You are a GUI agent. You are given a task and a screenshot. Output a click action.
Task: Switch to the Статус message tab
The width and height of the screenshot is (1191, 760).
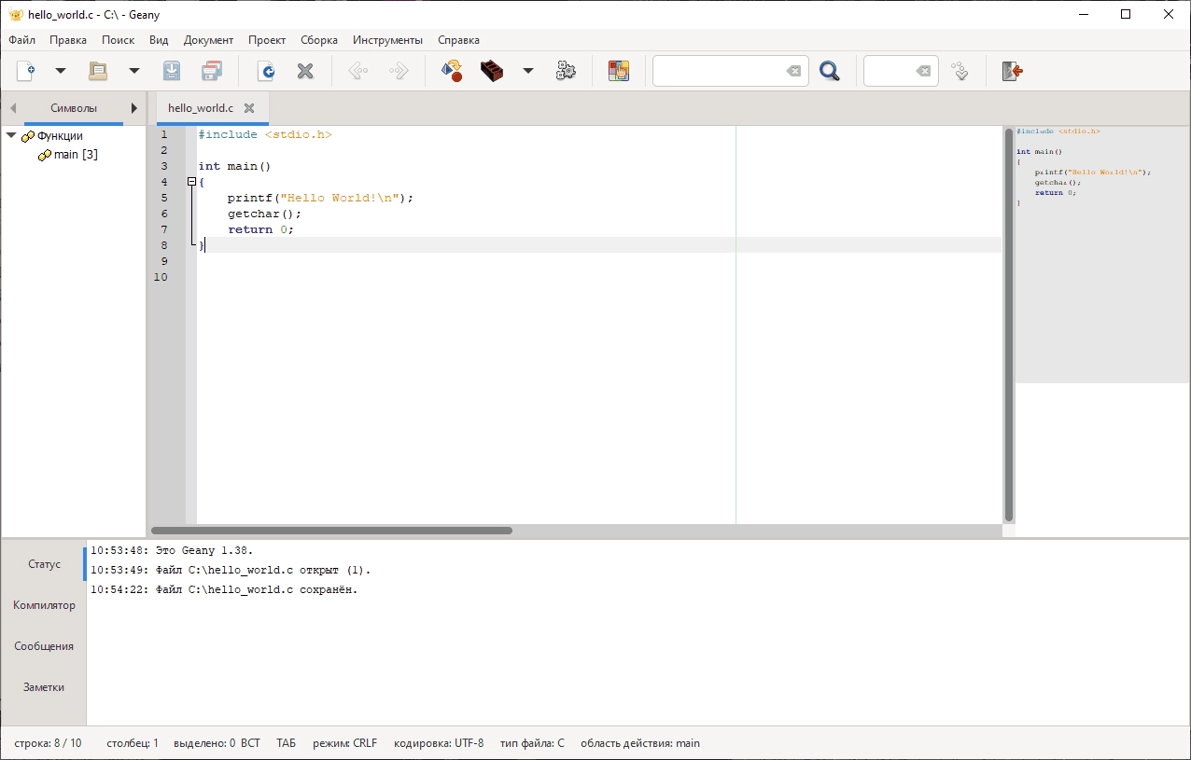(44, 564)
